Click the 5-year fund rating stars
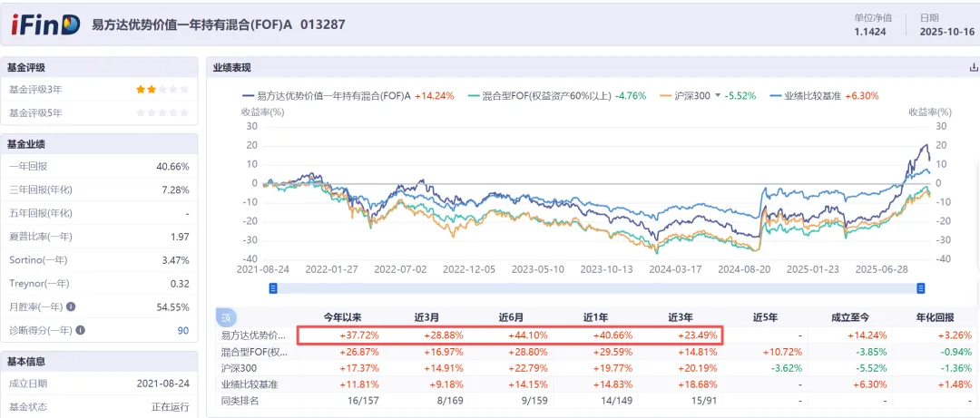Screen dimensions: 980x418 pos(162,113)
